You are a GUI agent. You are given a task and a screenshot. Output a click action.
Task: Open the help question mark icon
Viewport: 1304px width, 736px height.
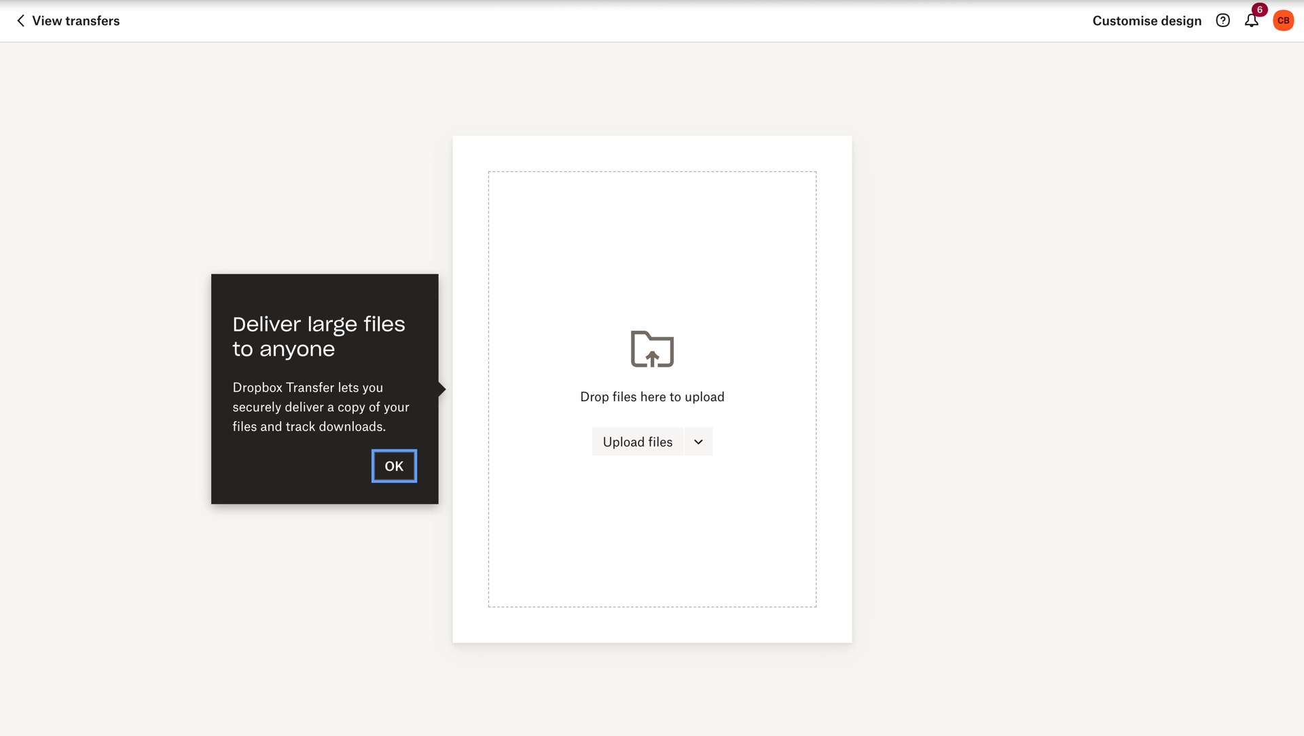coord(1223,20)
